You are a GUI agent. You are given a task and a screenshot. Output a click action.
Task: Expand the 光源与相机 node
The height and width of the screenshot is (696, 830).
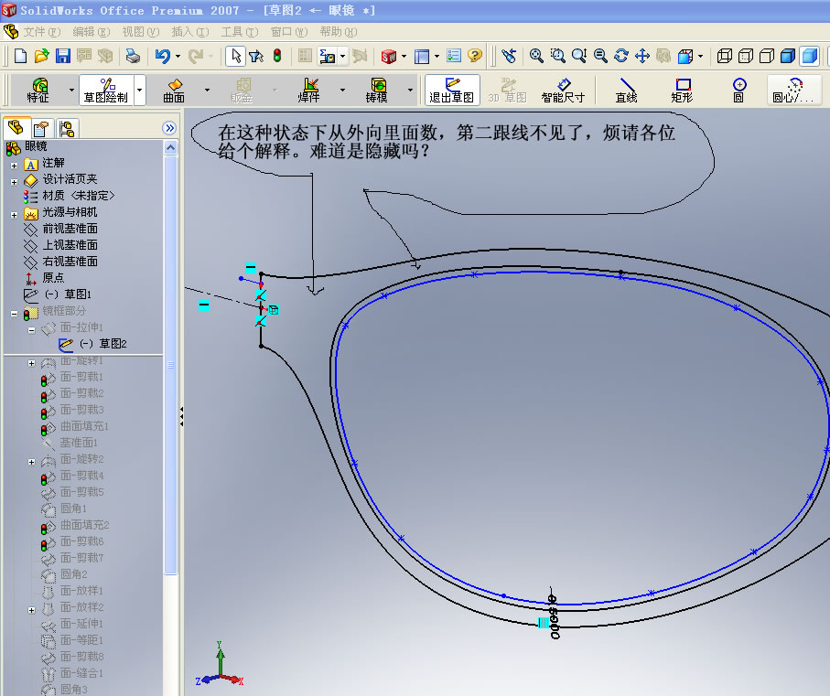point(15,215)
